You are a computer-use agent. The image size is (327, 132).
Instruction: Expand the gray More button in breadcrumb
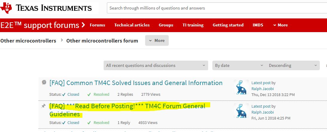click(x=157, y=40)
